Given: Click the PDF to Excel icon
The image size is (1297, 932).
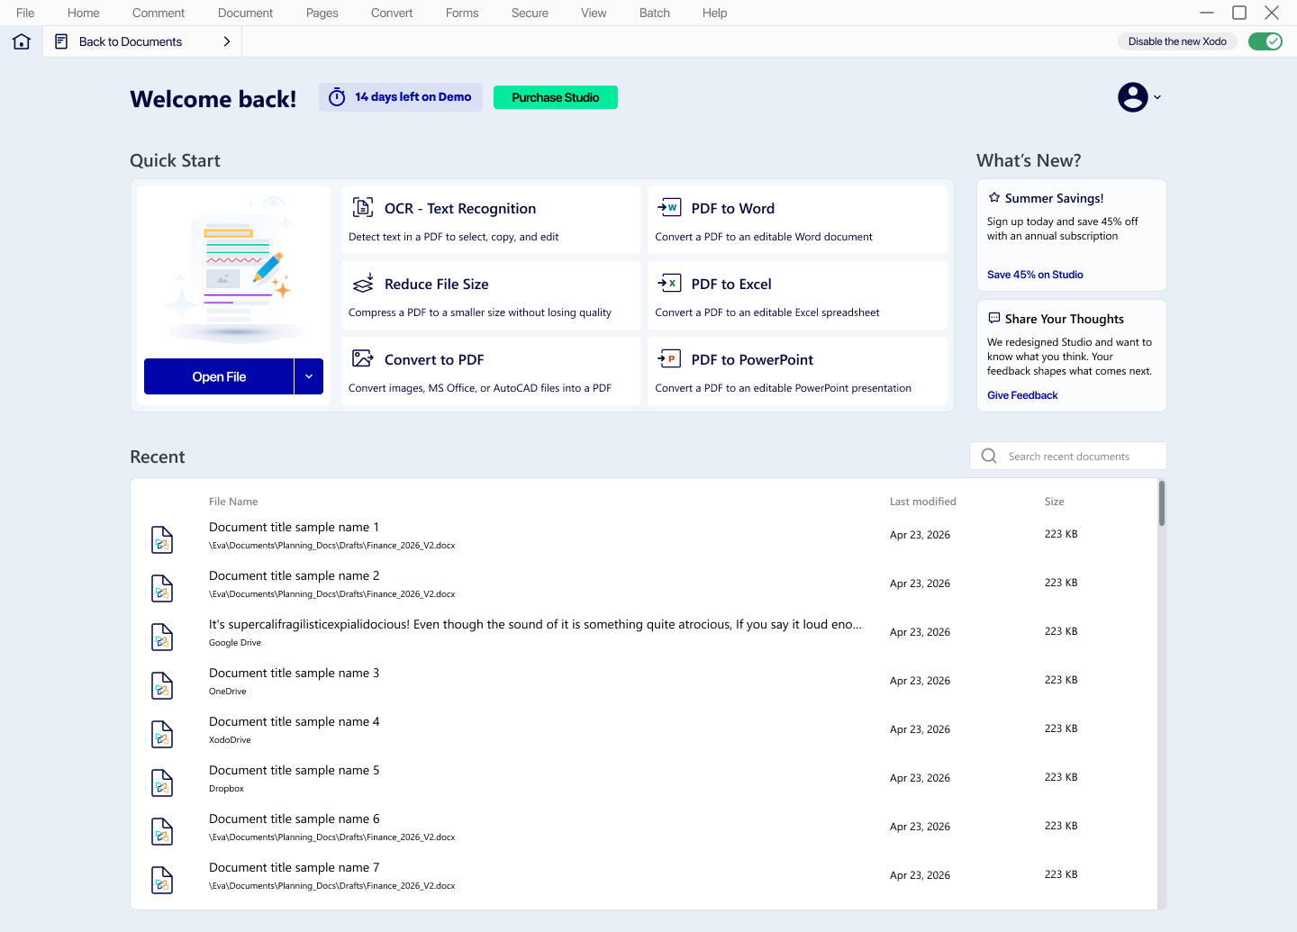Looking at the screenshot, I should pyautogui.click(x=669, y=284).
